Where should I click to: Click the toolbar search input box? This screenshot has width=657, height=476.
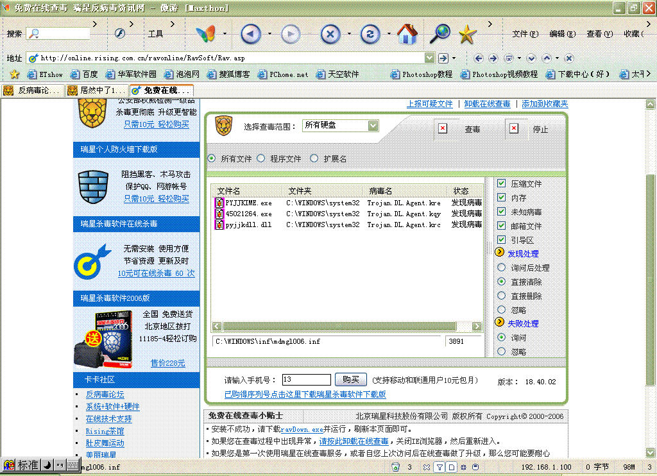click(58, 33)
